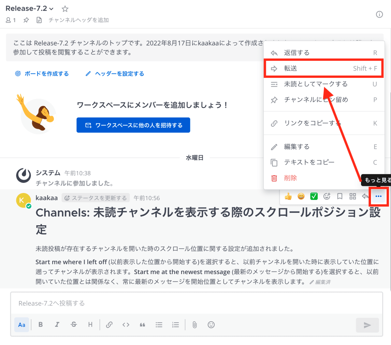
Task: Insert a code block
Action: (x=126, y=324)
